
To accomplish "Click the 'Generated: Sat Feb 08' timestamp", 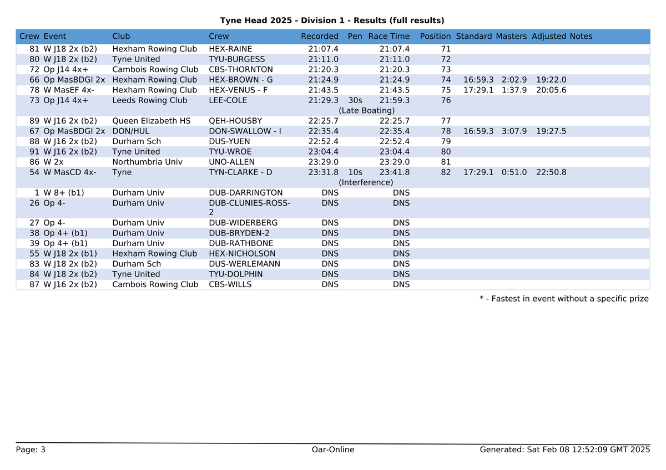I will (x=564, y=449).
